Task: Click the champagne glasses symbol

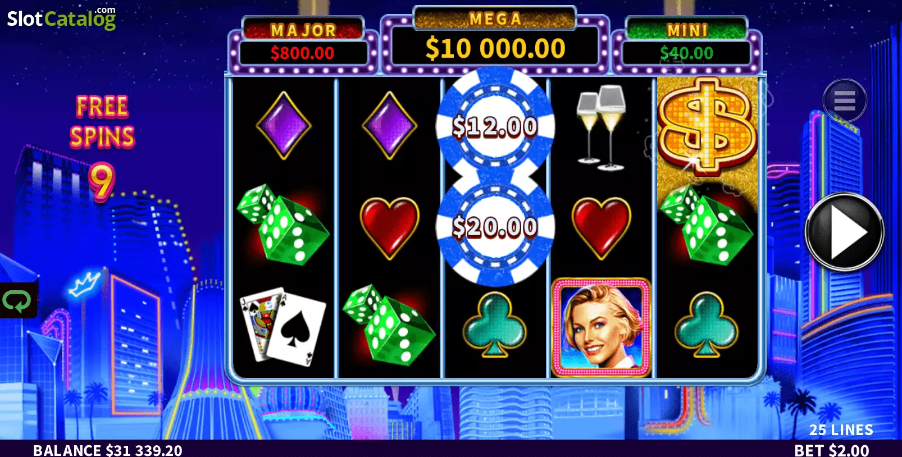Action: [601, 128]
